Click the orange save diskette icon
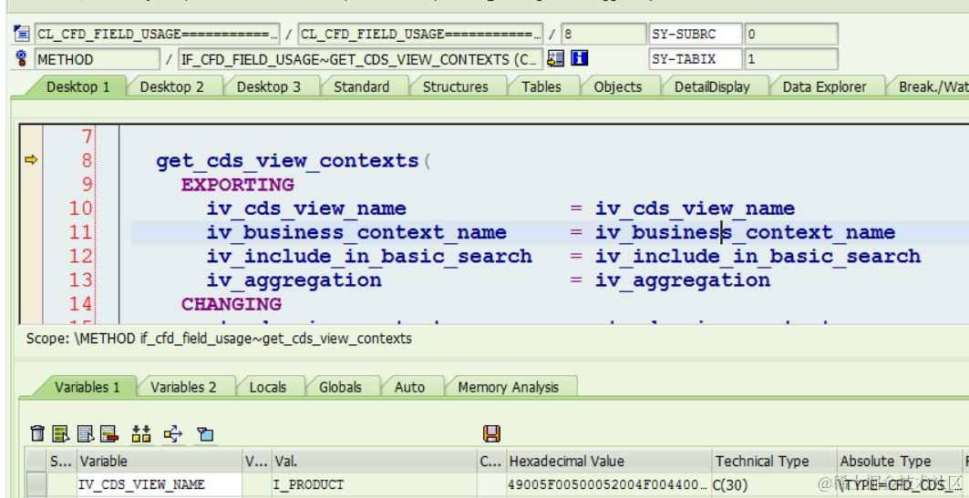Image resolution: width=969 pixels, height=498 pixels. (x=492, y=434)
